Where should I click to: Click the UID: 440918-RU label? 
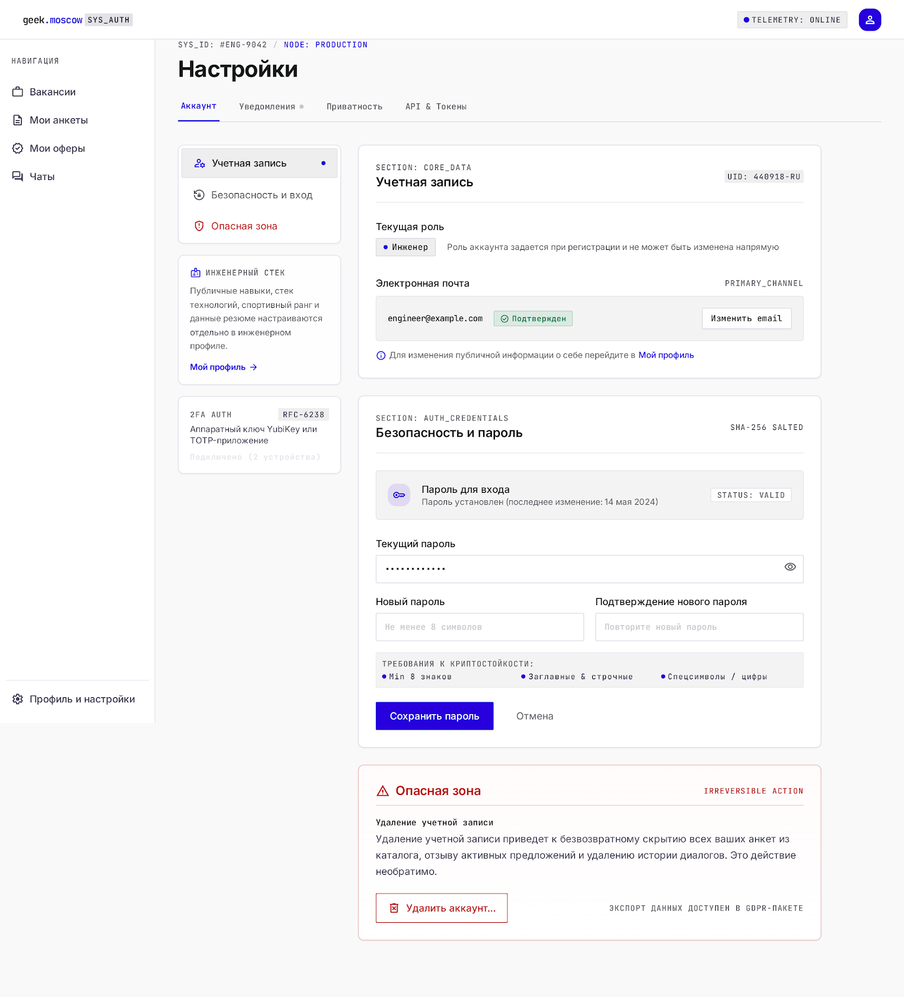tap(764, 177)
